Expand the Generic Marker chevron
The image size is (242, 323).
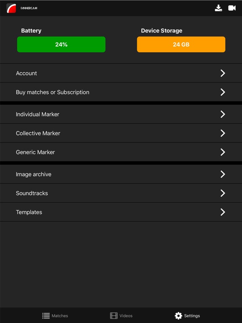coord(223,152)
